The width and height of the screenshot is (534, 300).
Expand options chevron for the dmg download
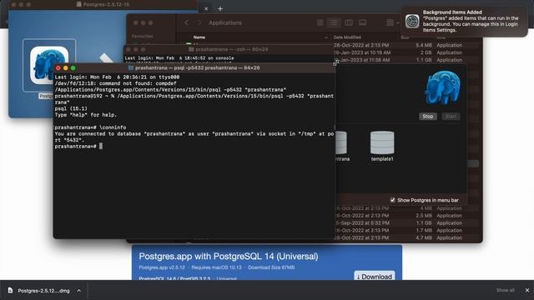click(79, 291)
